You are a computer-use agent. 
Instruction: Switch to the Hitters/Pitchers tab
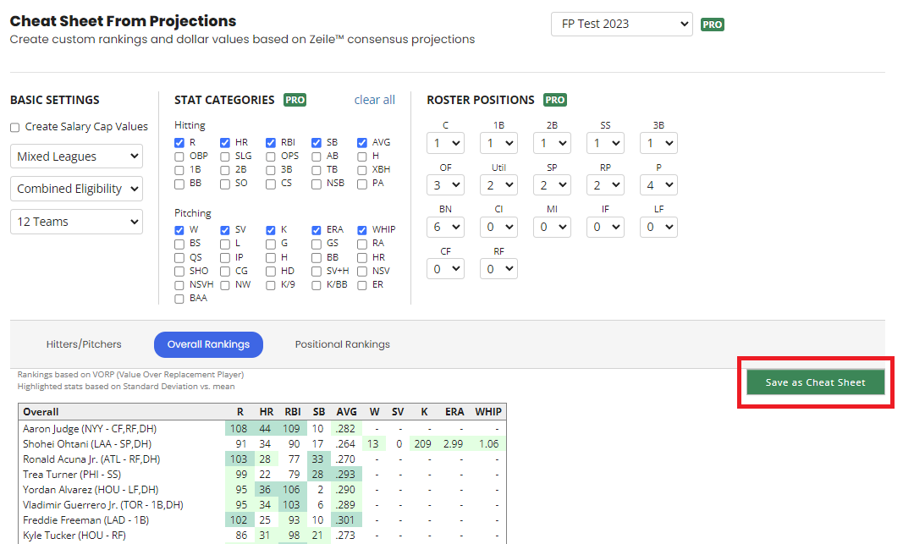pos(84,344)
